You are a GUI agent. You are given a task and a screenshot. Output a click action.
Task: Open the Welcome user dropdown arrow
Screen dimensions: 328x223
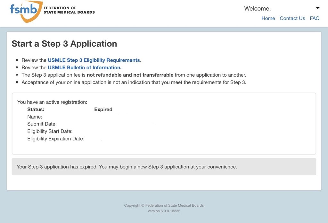click(x=317, y=8)
